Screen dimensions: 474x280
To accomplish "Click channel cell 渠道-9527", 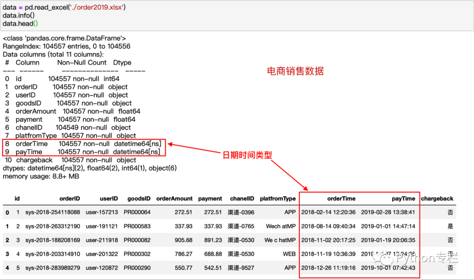I will tap(241, 268).
